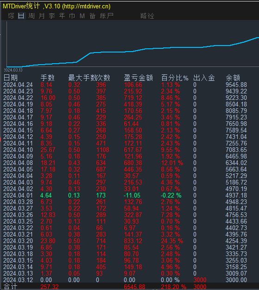Click the balance value 4254.39
259x290 pixels.
236,241
